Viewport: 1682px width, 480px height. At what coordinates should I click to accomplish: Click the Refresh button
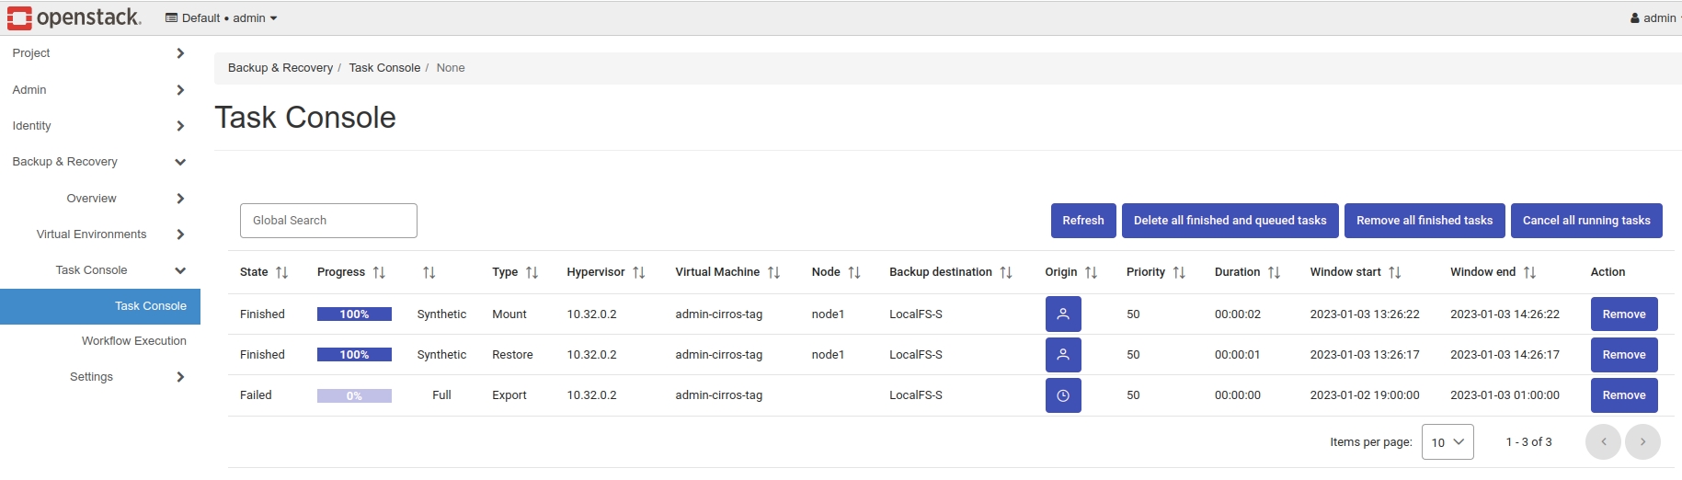pyautogui.click(x=1082, y=221)
